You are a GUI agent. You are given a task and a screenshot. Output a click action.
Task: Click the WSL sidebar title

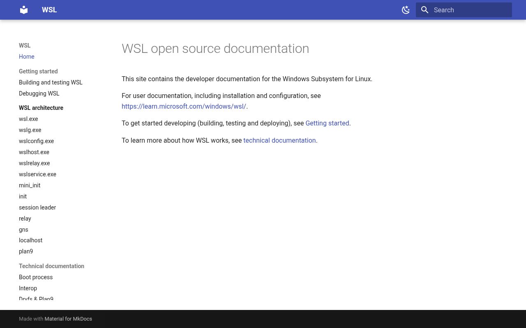[25, 46]
